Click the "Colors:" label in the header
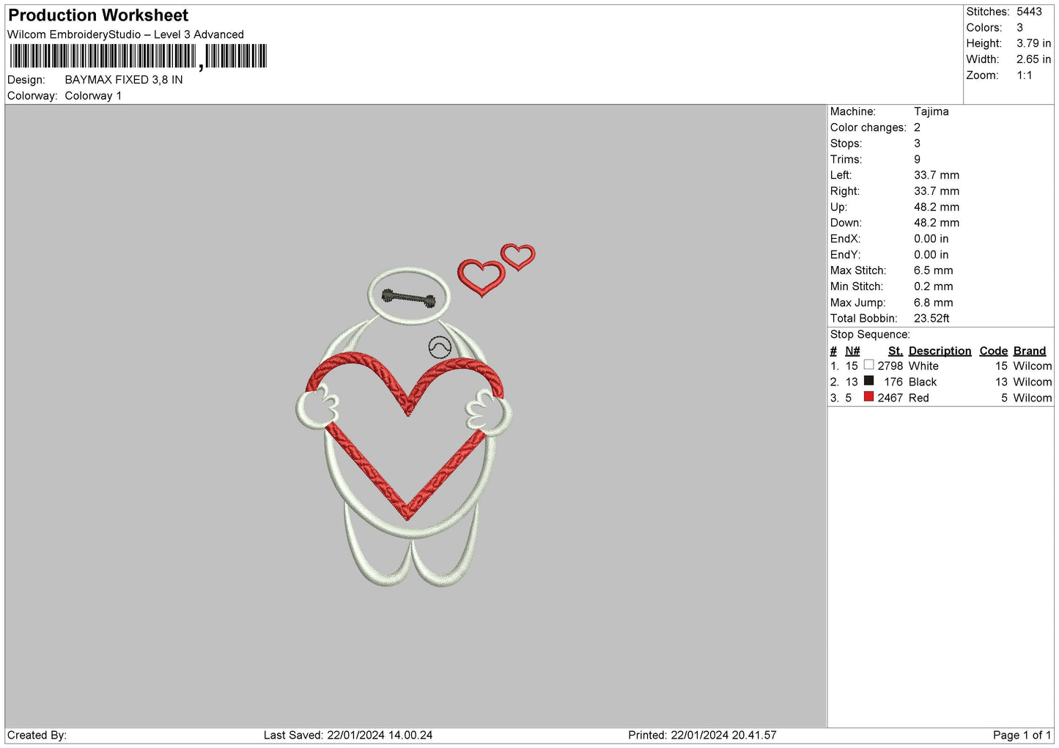The image size is (1059, 748). (984, 28)
